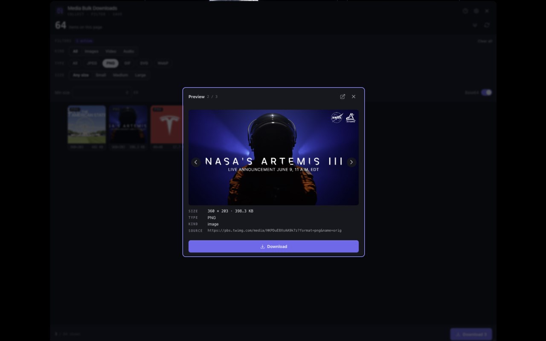Select the Medium size filter
546x341 pixels.
tap(120, 75)
